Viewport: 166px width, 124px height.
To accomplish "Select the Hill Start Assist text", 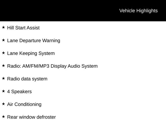I will click(x=23, y=28).
